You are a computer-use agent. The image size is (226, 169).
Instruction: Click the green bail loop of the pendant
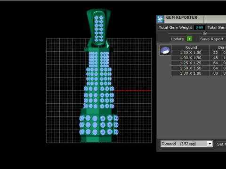point(99,28)
